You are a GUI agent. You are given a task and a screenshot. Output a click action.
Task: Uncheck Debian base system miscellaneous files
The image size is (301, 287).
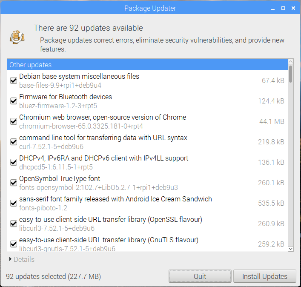pos(14,80)
